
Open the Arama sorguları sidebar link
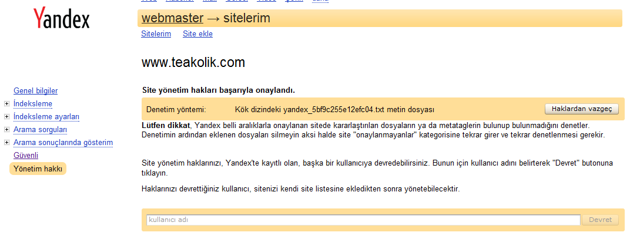(x=40, y=130)
